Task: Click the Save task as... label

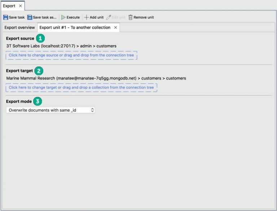Action: coord(44,17)
